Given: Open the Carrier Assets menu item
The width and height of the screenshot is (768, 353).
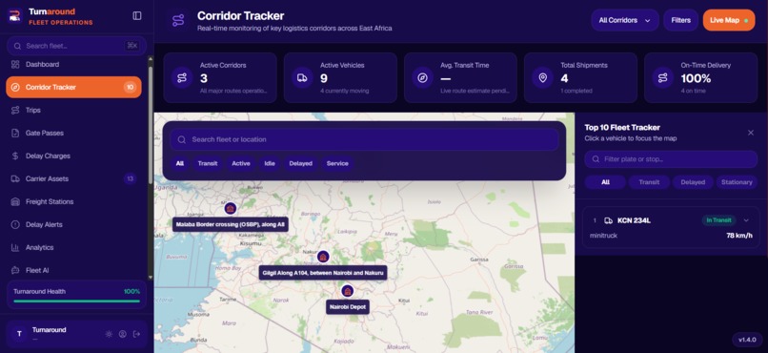Looking at the screenshot, I should (73, 179).
